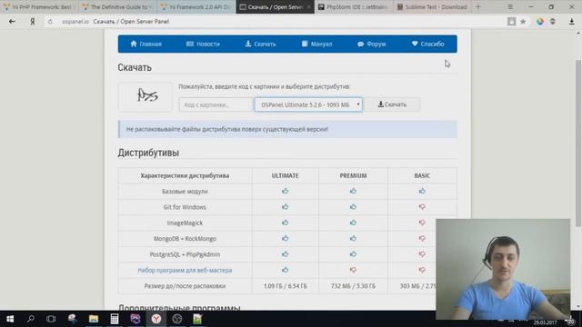The width and height of the screenshot is (582, 327).
Task: Click the reader mode icon in address bar
Action: coord(511,22)
